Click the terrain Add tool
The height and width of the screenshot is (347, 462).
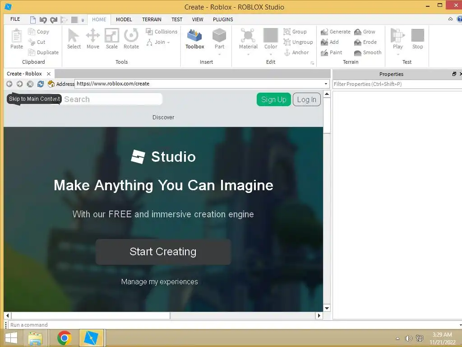[330, 42]
